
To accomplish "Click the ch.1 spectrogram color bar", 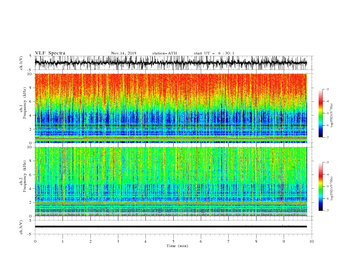I will (321, 113).
